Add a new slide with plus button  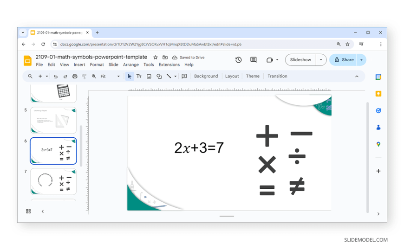coord(40,76)
